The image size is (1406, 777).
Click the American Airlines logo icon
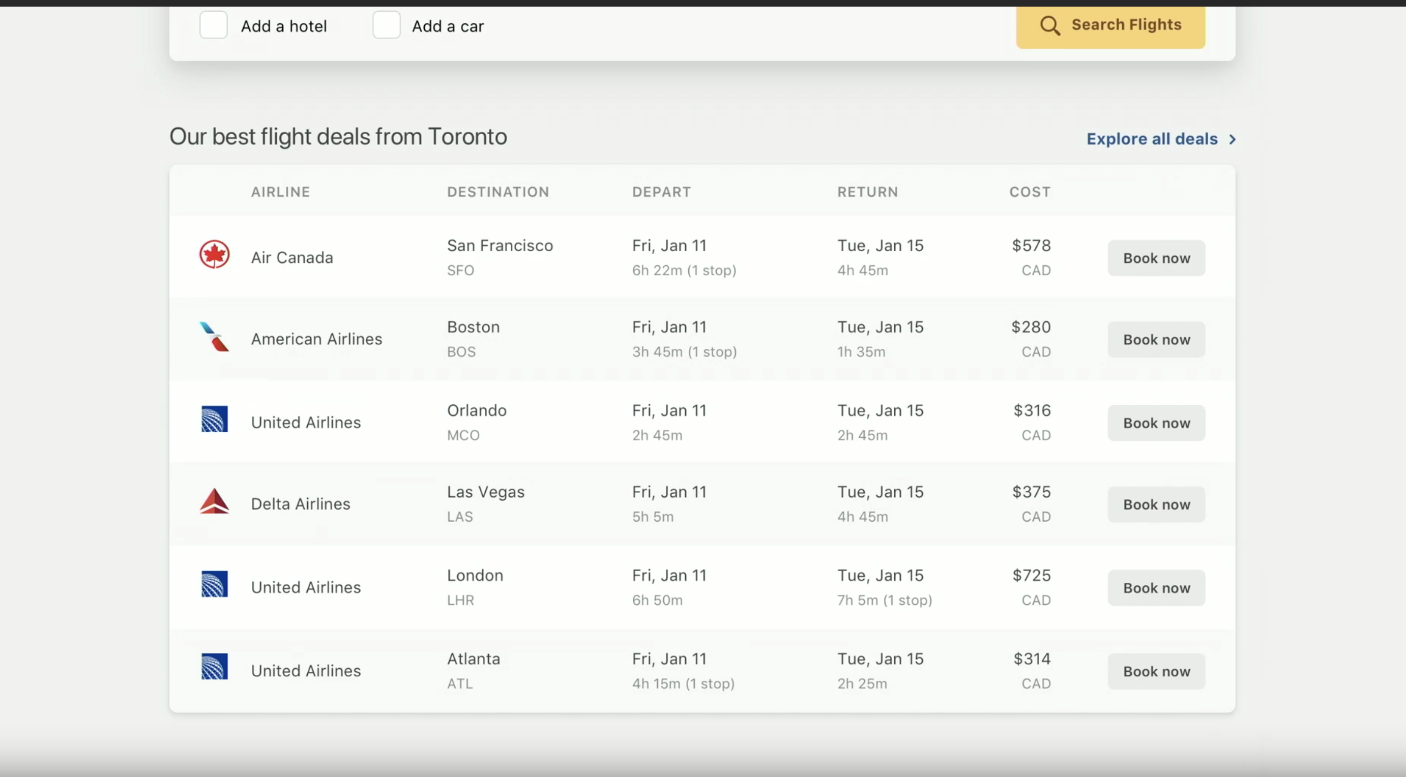pos(214,337)
